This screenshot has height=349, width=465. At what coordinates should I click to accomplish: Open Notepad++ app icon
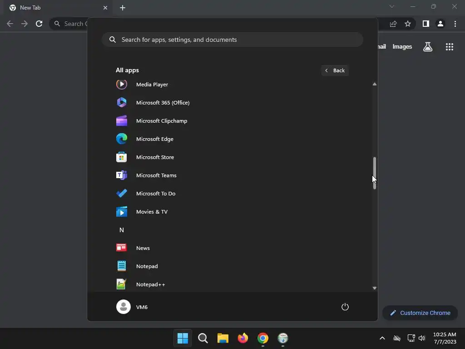122,284
